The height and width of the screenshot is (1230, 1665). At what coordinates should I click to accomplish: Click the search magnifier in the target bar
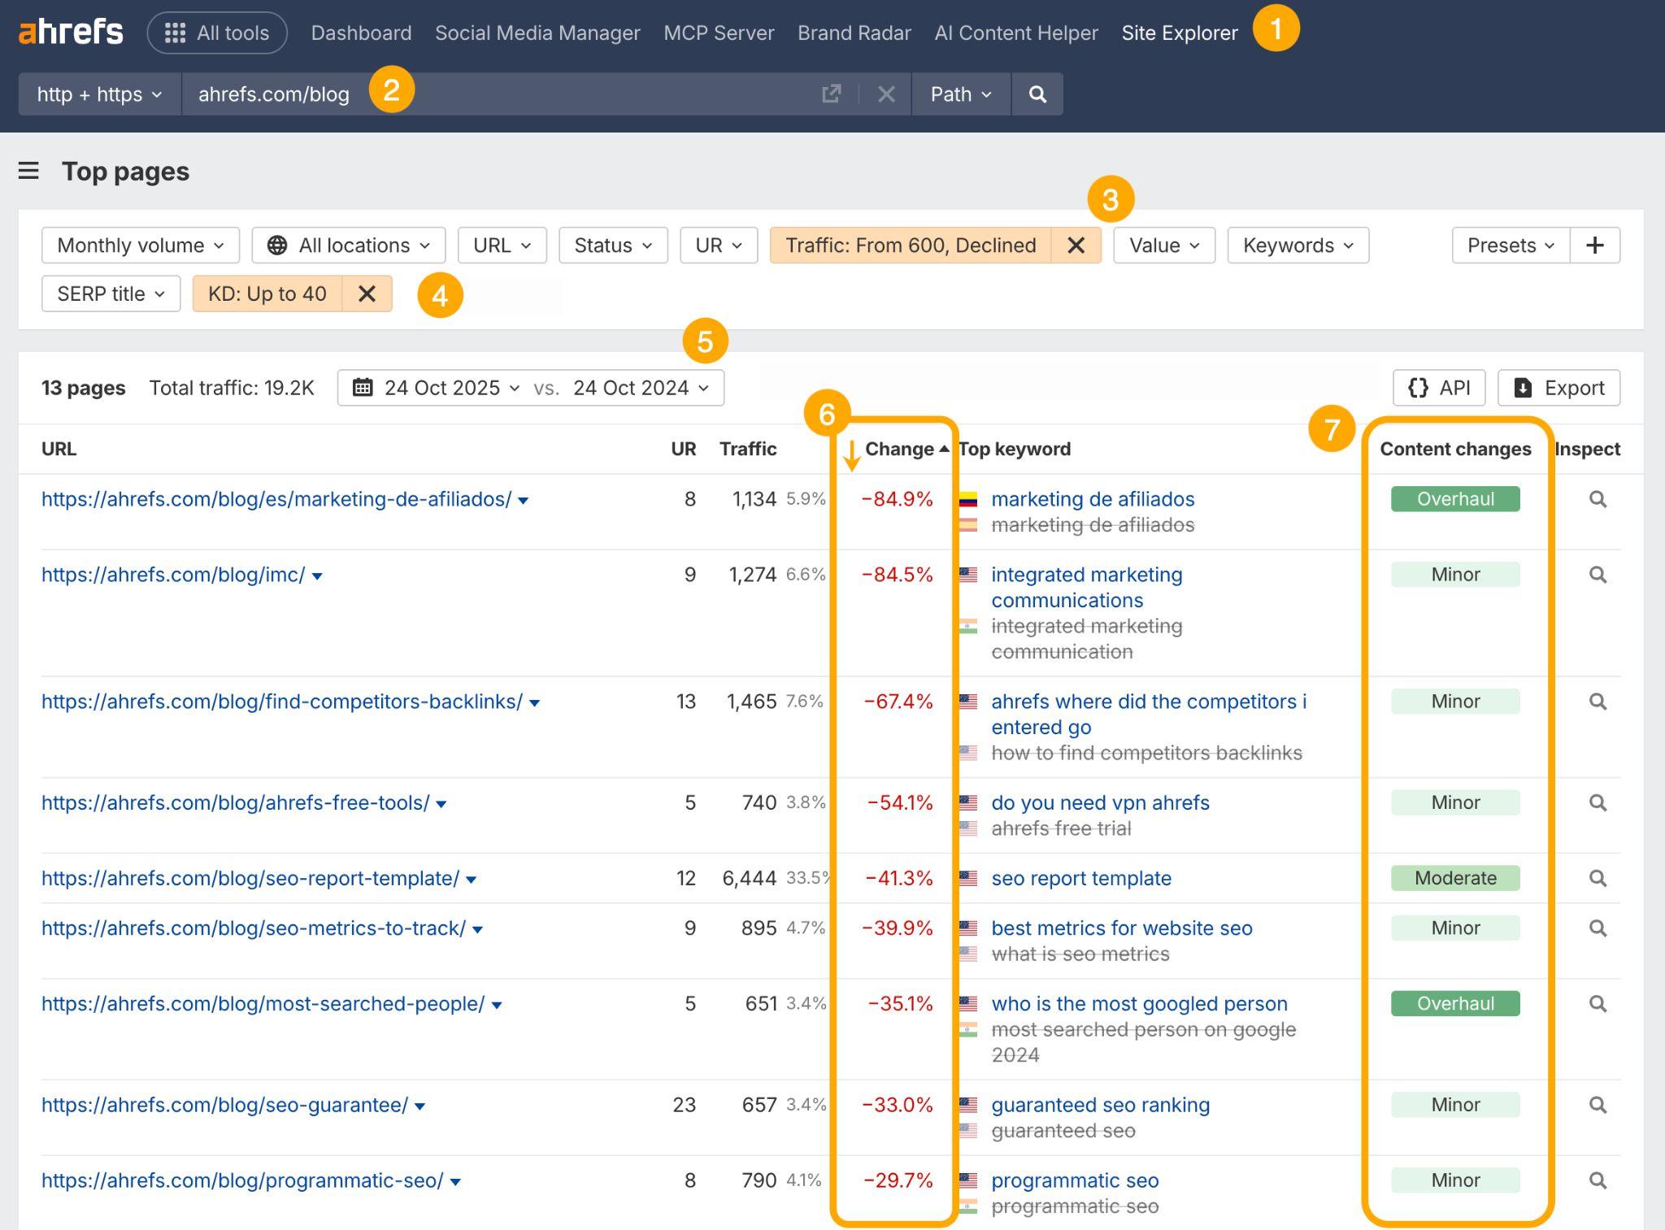coord(1037,93)
